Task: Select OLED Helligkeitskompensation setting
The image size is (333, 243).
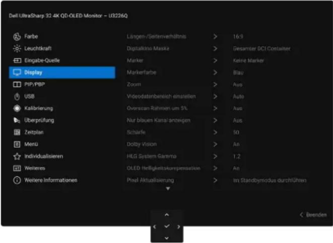Action: click(164, 168)
